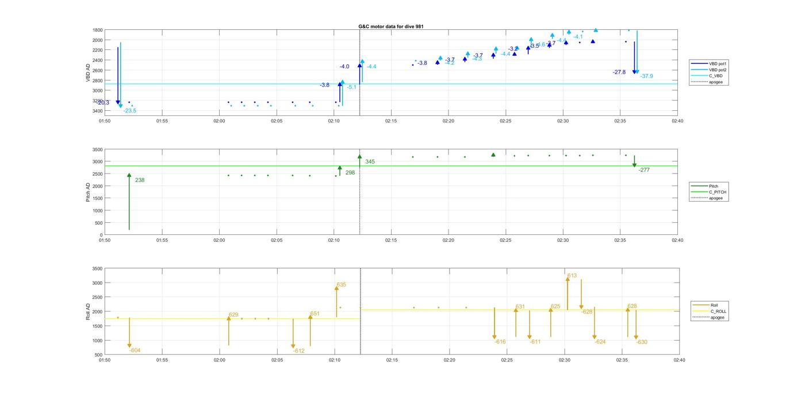Image resolution: width=805 pixels, height=398 pixels.
Task: Click the -23.5 data label in VBD plot
Action: pos(130,111)
